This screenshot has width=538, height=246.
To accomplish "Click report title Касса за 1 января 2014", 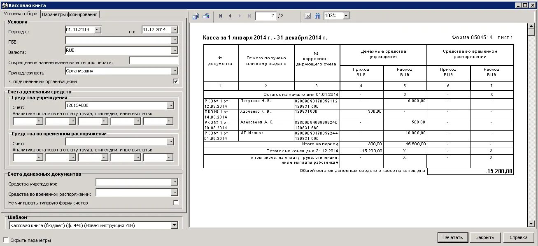I will (x=265, y=38).
